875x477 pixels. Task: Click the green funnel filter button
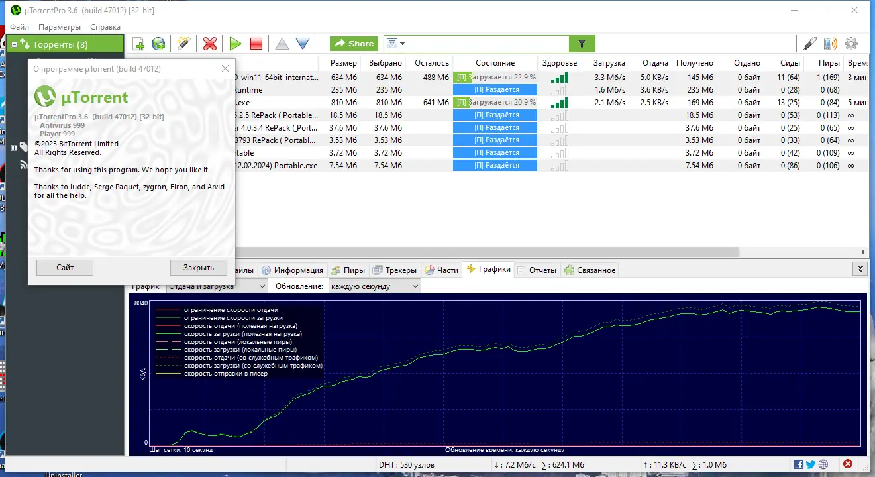point(582,44)
